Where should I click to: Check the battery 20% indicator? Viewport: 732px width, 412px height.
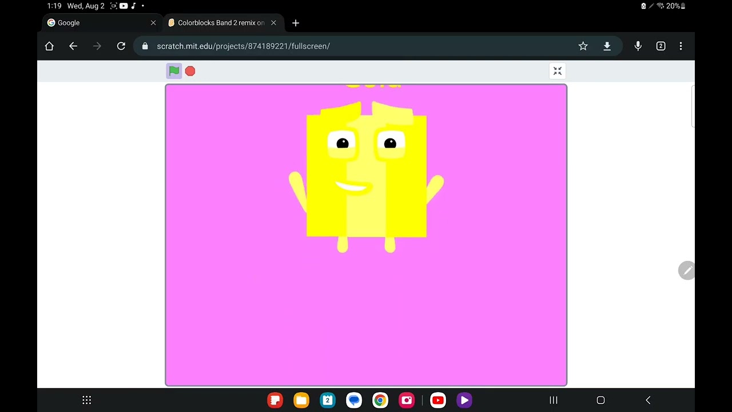tap(675, 6)
